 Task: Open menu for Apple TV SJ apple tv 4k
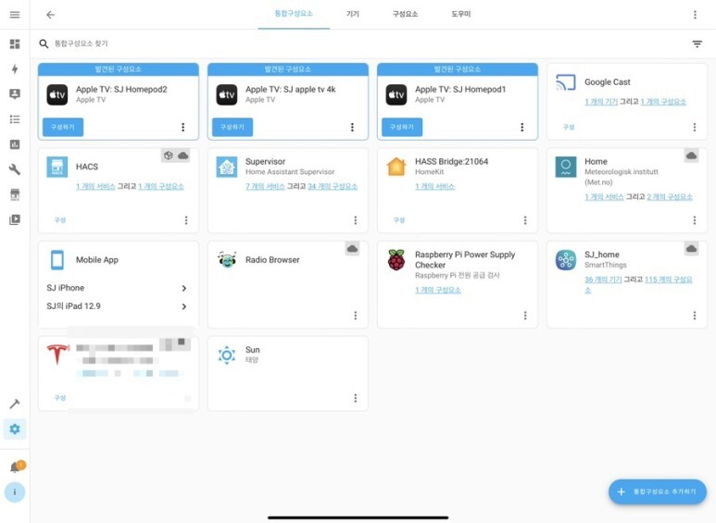(352, 127)
